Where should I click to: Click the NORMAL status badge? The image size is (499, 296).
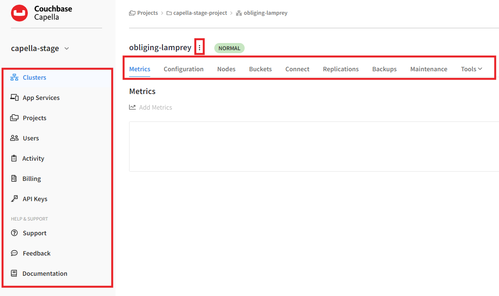click(229, 48)
